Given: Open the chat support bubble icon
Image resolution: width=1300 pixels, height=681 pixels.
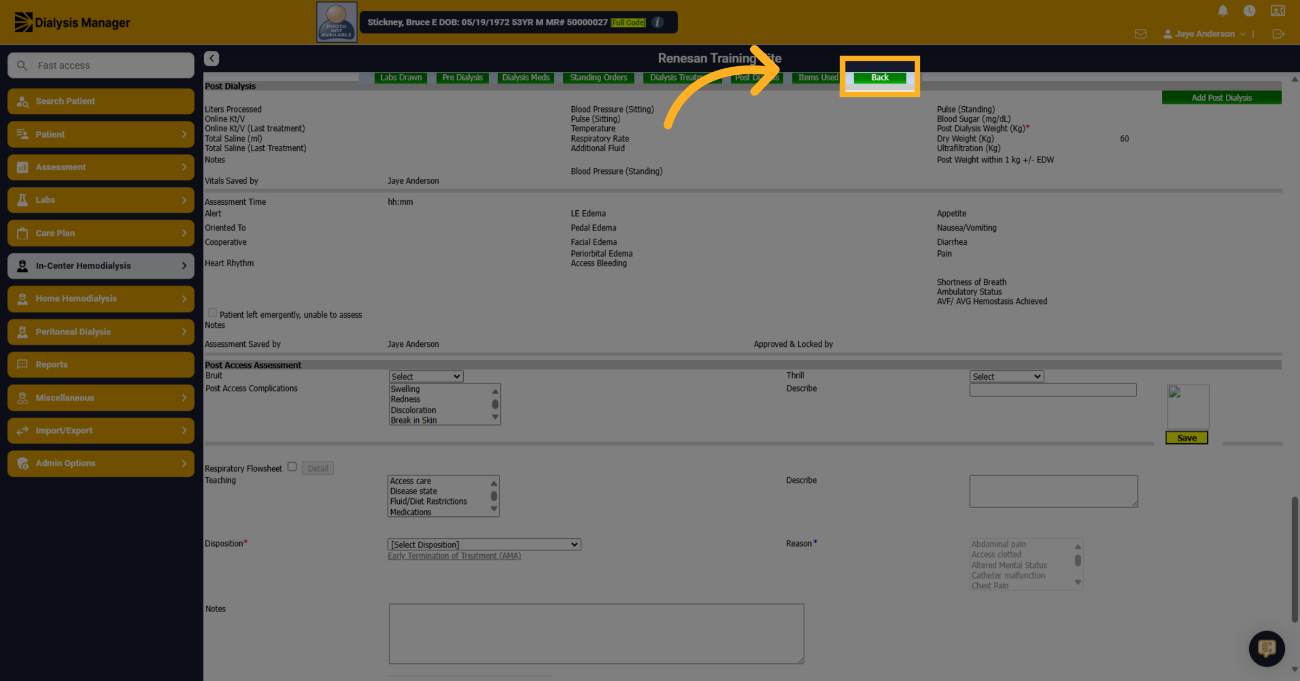Looking at the screenshot, I should 1266,648.
